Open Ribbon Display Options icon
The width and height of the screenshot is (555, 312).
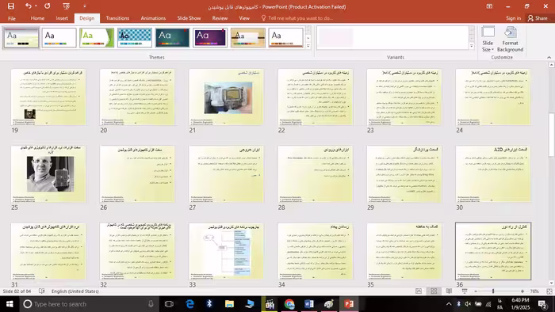point(489,6)
